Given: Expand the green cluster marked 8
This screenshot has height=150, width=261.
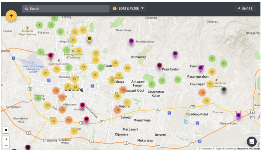Looking at the screenshot, I should [177, 80].
